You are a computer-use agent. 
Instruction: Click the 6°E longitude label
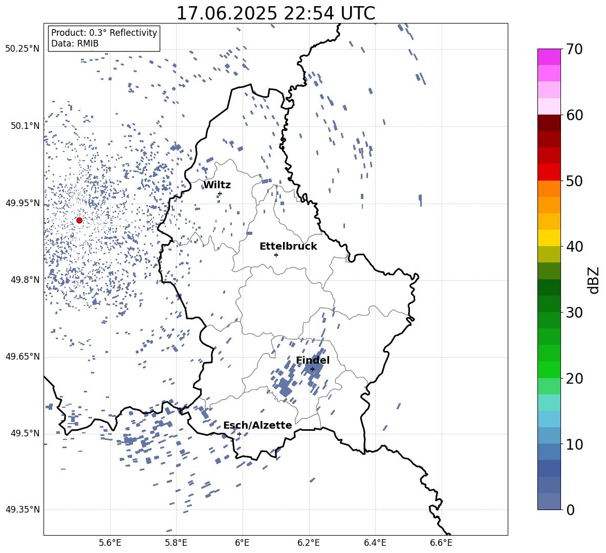pyautogui.click(x=242, y=543)
